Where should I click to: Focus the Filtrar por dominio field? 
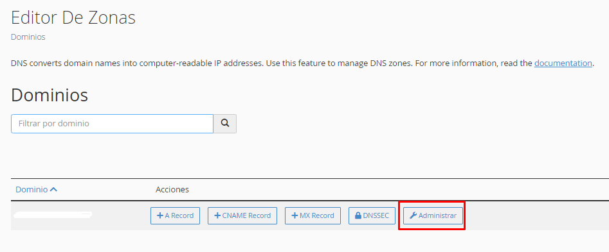click(x=113, y=124)
